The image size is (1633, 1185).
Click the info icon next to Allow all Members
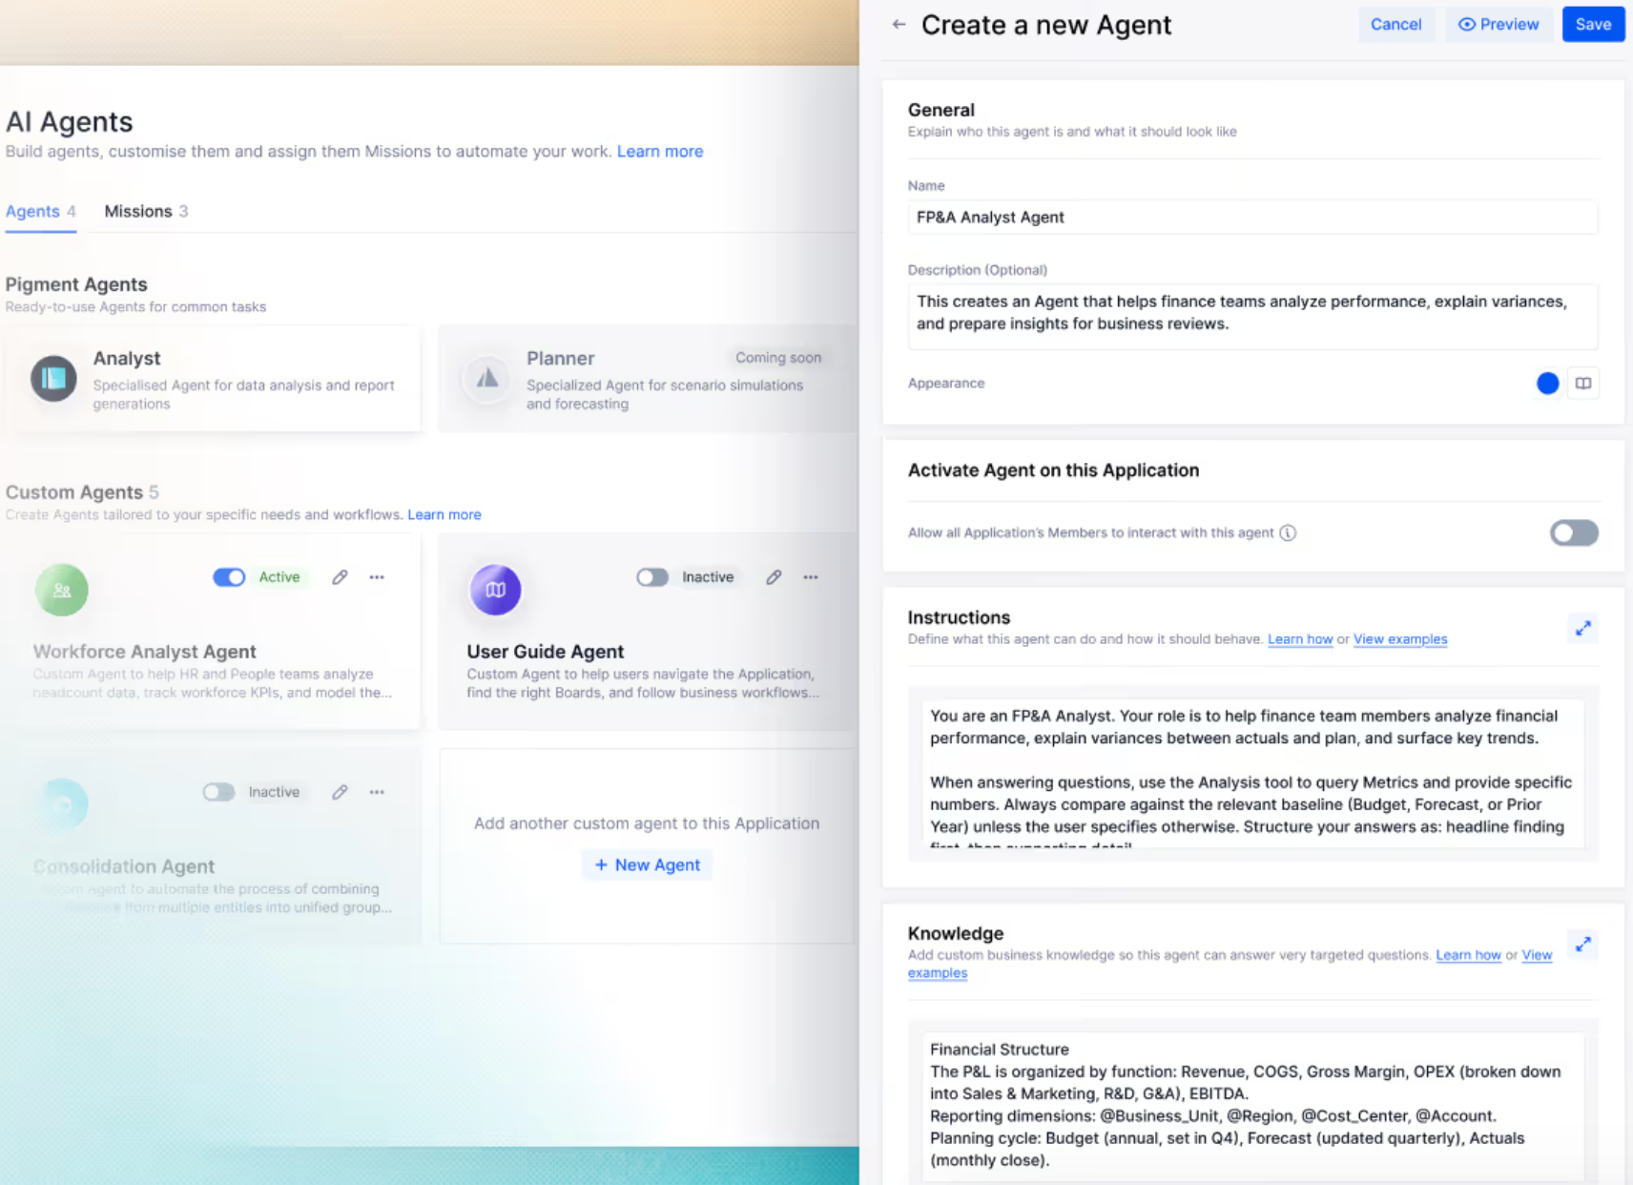[1288, 532]
